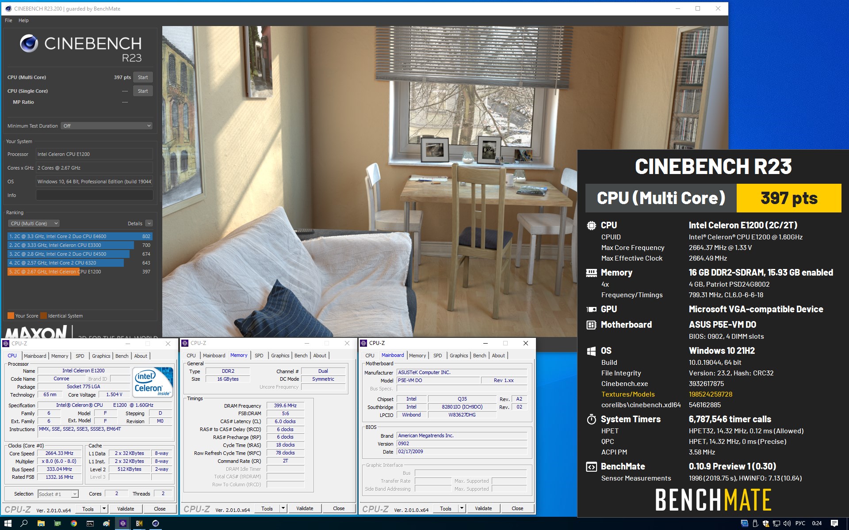Open Tools dropdown arrow in CPU-Z Mainboard window
This screenshot has width=849, height=530.
(x=462, y=508)
